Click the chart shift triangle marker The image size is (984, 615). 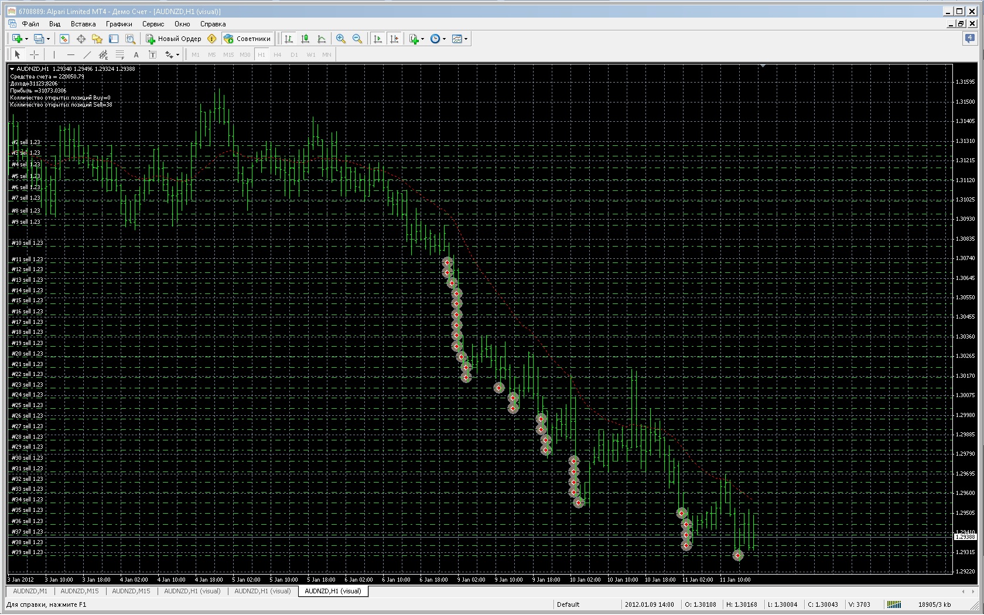click(763, 66)
